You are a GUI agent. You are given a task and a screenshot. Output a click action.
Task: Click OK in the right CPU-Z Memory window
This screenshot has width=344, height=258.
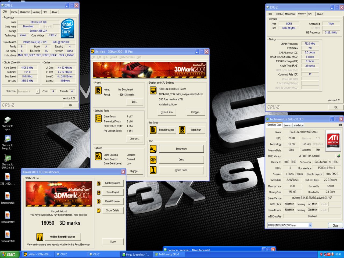(336, 107)
